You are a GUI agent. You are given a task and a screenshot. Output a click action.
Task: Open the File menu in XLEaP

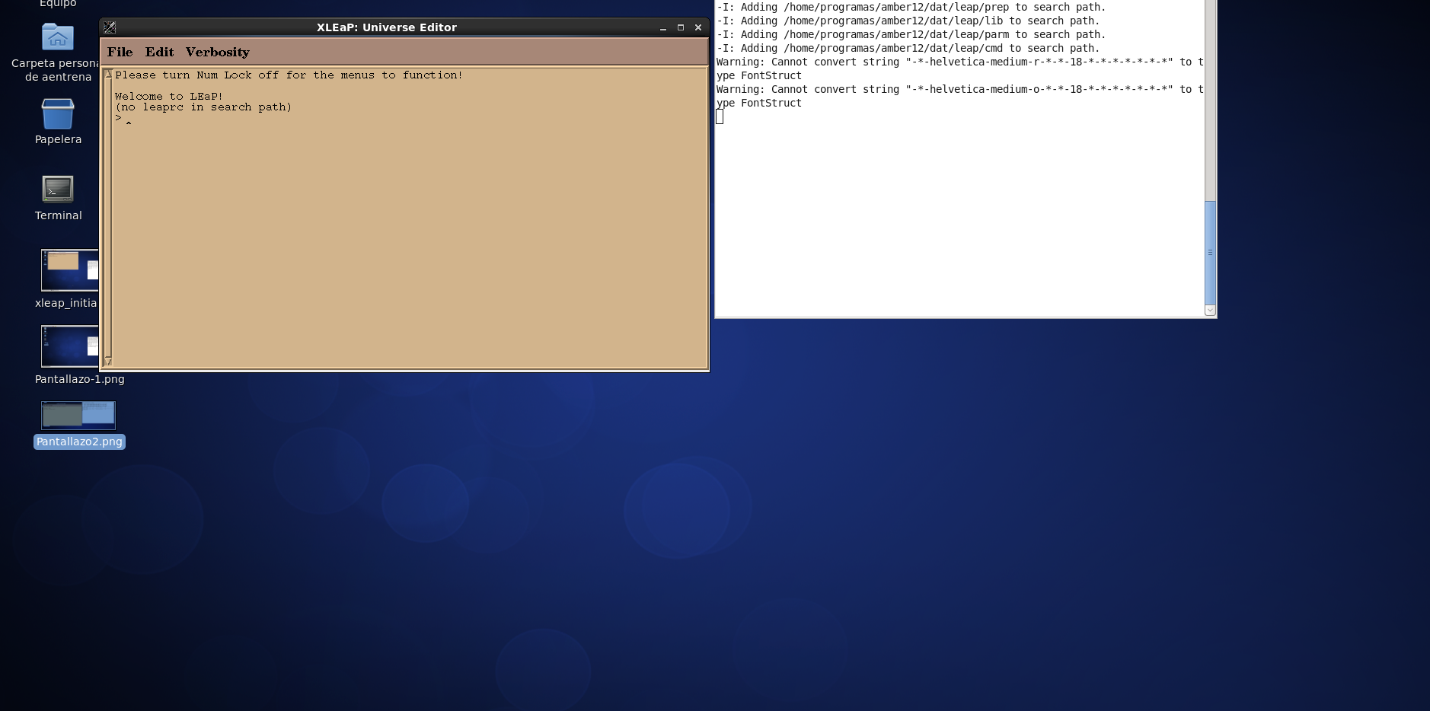pos(120,52)
